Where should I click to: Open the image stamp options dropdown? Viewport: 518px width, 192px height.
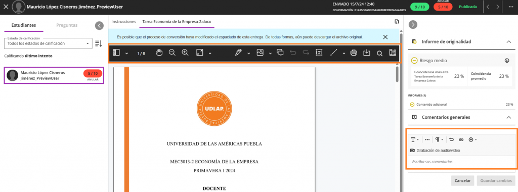point(270,54)
